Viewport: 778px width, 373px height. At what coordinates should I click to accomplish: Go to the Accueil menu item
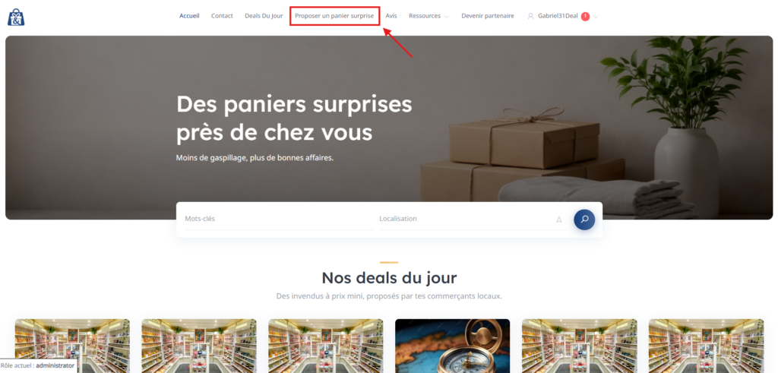coord(189,16)
